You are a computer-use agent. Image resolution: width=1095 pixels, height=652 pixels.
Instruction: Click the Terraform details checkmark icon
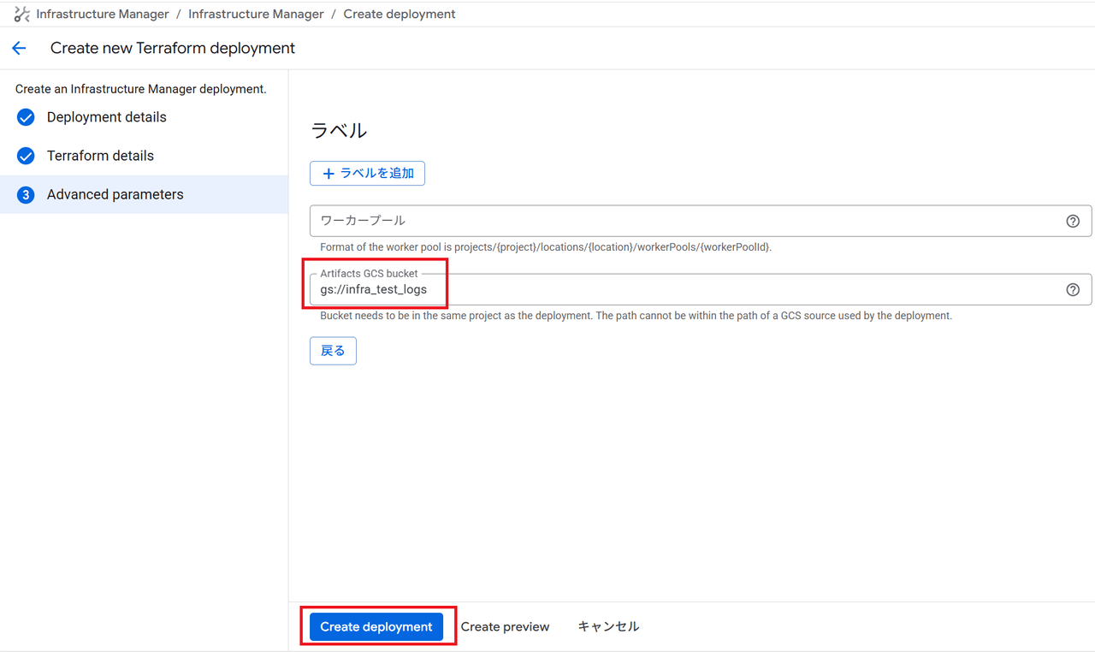[x=26, y=156]
